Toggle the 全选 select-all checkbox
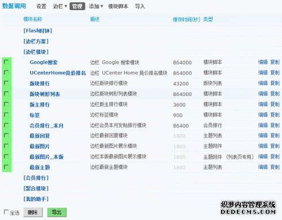Screen dimensions: 282x220 (x=6, y=212)
